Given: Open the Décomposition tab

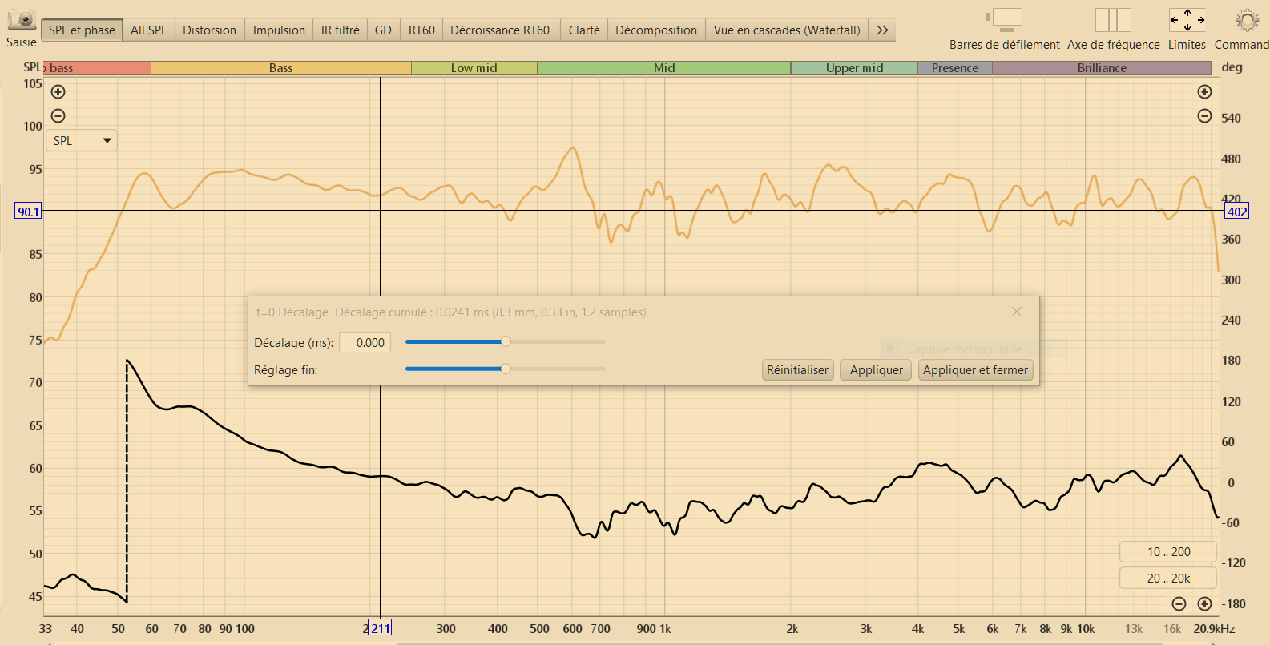Looking at the screenshot, I should (x=656, y=30).
